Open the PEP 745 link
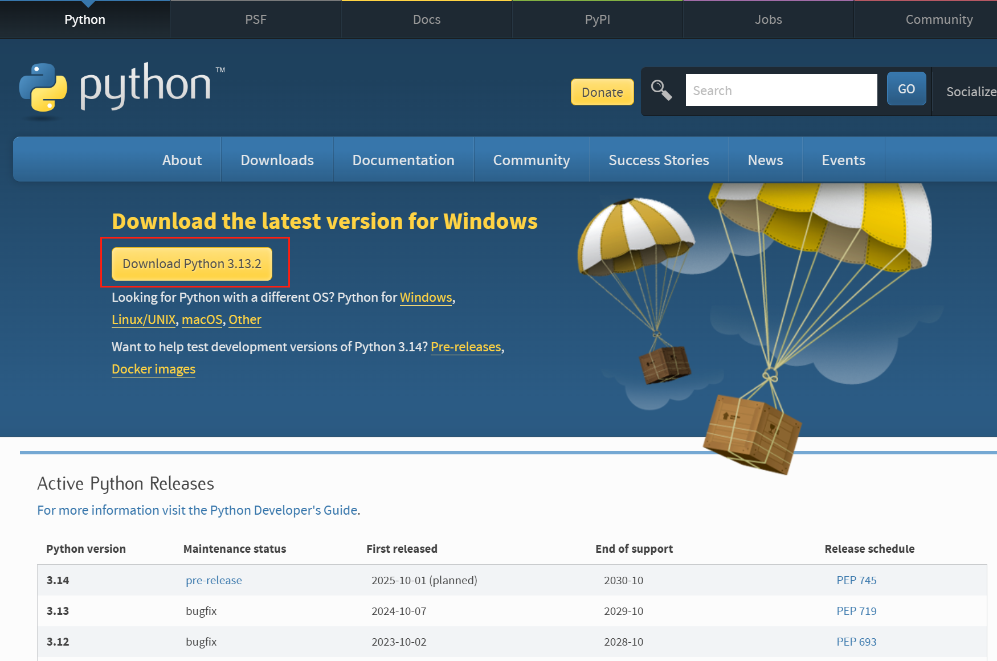Image resolution: width=997 pixels, height=661 pixels. (856, 580)
